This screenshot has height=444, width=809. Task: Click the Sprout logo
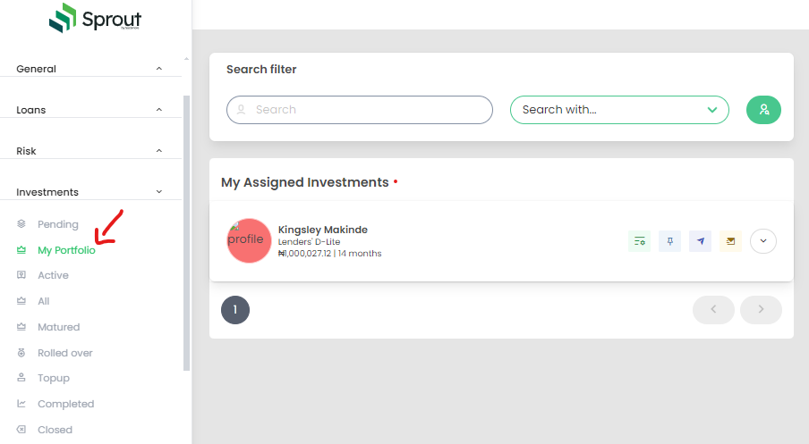pos(95,18)
